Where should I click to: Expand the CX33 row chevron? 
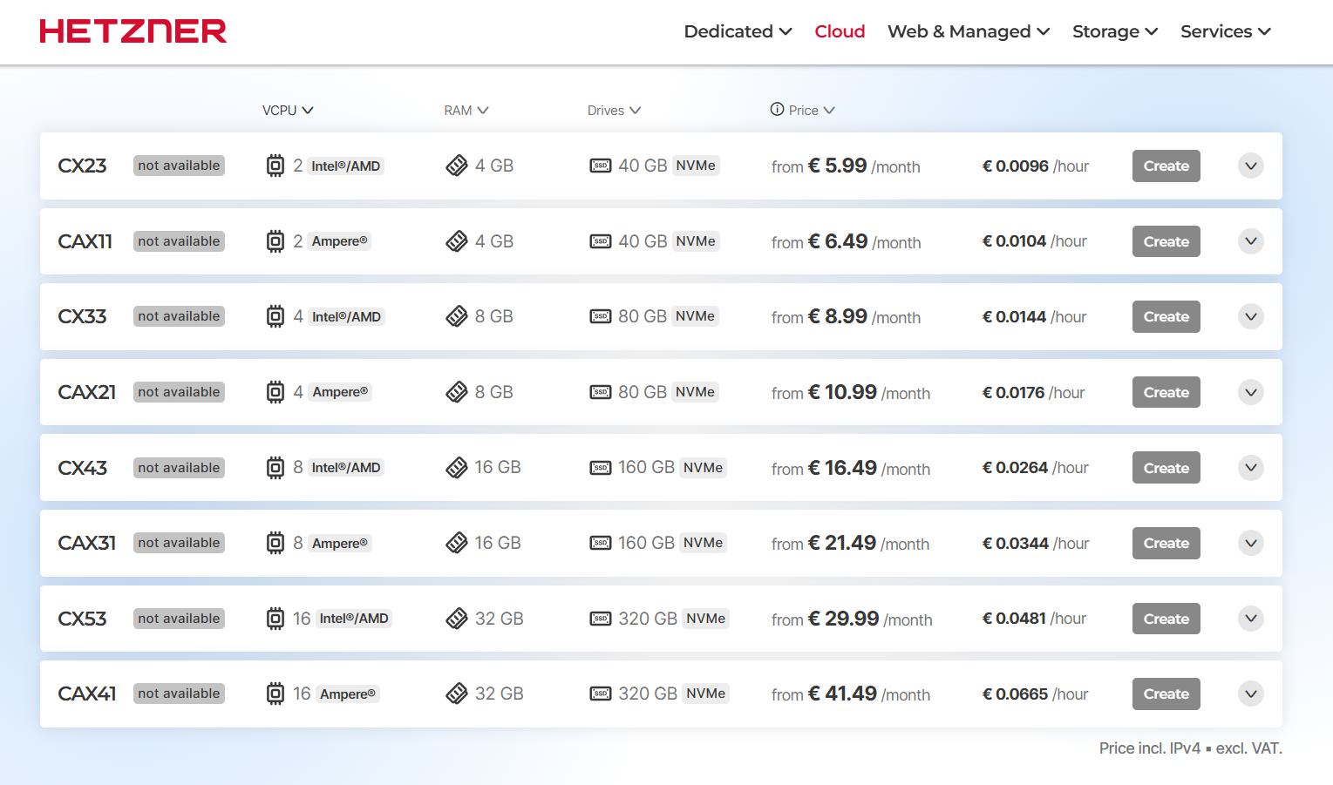click(1251, 316)
